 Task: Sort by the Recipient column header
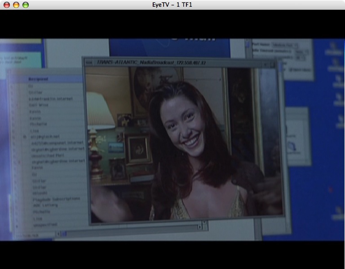(38, 79)
